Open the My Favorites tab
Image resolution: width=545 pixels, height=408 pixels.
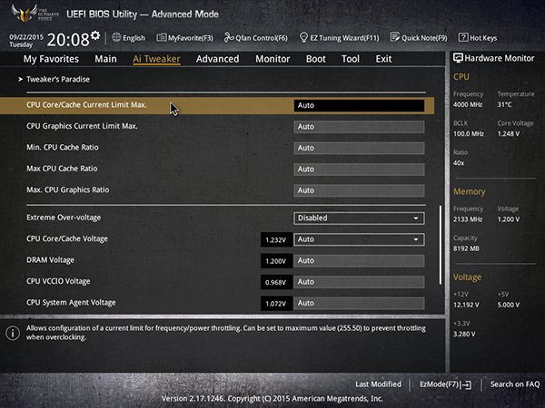pyautogui.click(x=51, y=59)
